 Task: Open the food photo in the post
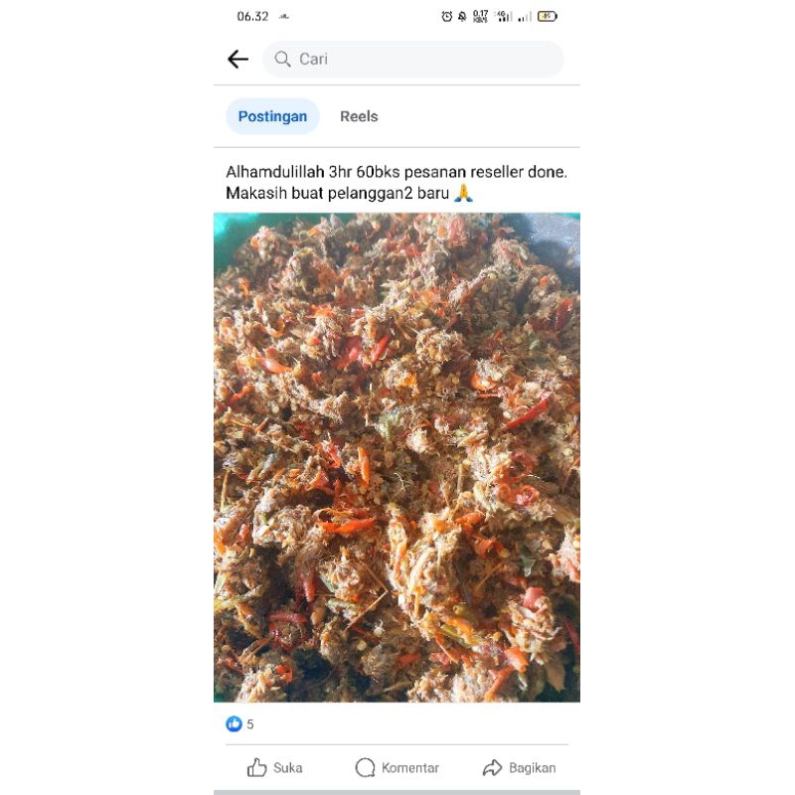[x=397, y=457]
